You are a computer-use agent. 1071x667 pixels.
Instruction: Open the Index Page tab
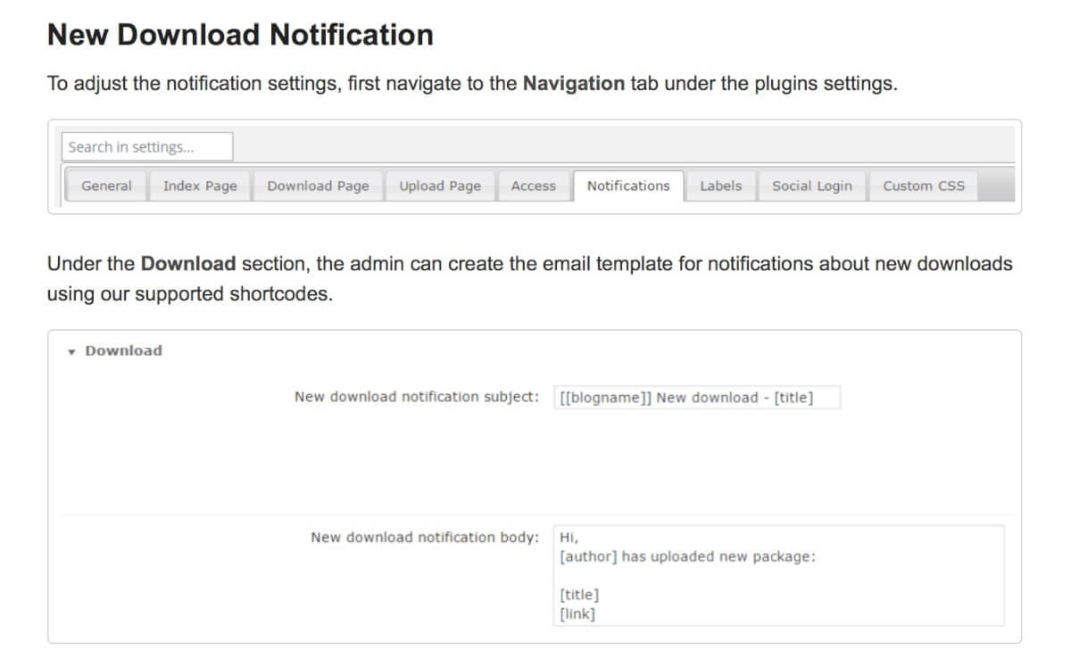coord(199,185)
